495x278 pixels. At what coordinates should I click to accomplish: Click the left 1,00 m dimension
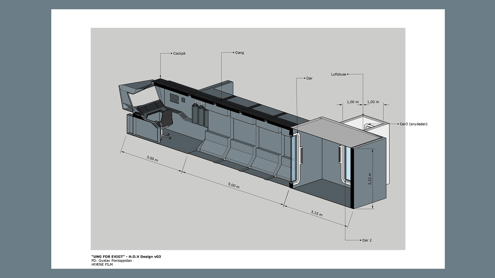point(353,102)
